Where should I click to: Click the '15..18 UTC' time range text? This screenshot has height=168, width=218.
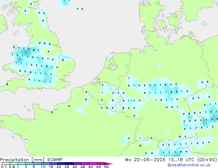pos(181,160)
